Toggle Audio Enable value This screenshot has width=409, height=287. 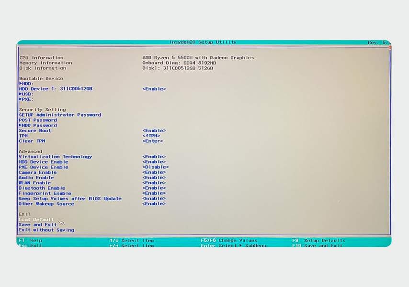tap(154, 178)
